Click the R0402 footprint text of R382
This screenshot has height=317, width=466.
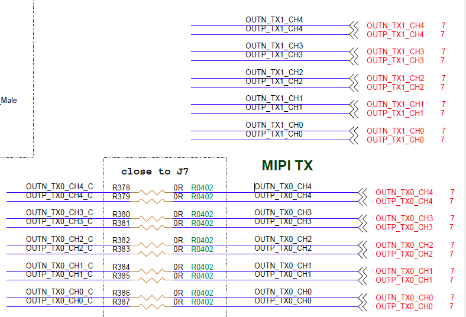pyautogui.click(x=202, y=240)
